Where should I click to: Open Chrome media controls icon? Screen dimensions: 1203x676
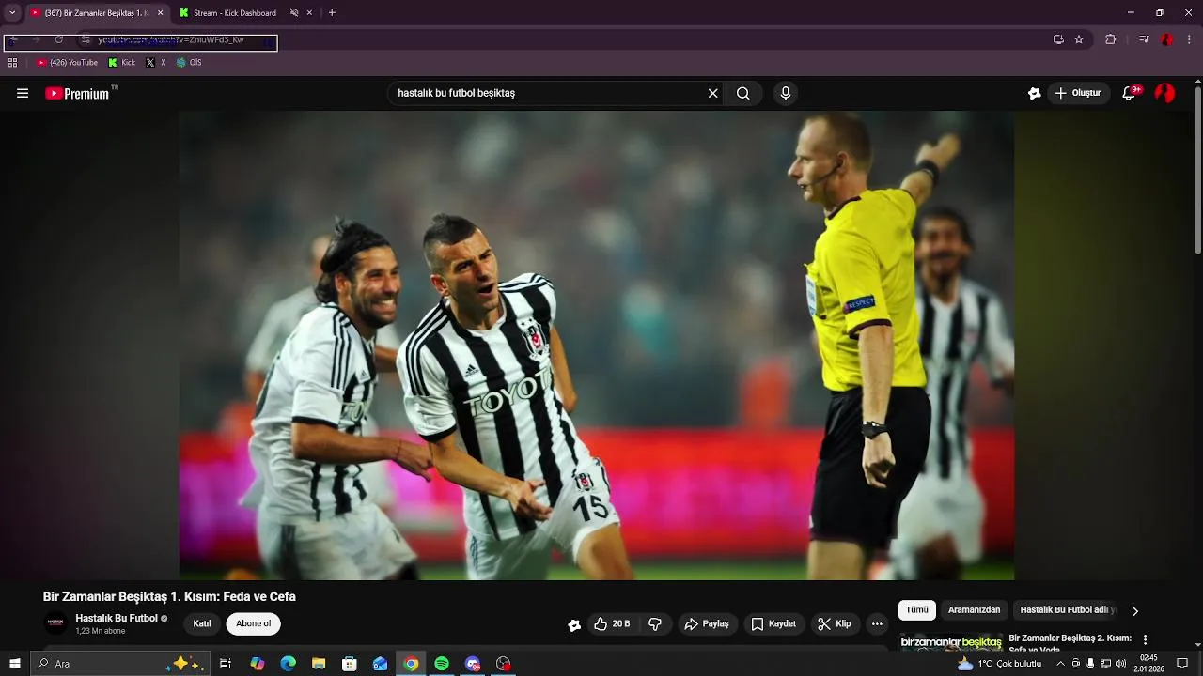click(1144, 39)
